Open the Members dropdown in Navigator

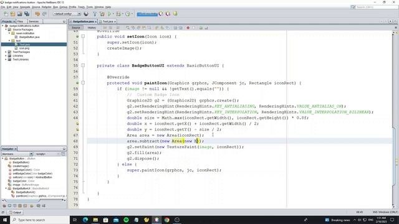pyautogui.click(x=17, y=154)
